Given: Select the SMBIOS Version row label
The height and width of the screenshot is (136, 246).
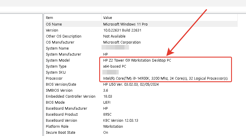Looking at the screenshot, I should (x=59, y=90).
